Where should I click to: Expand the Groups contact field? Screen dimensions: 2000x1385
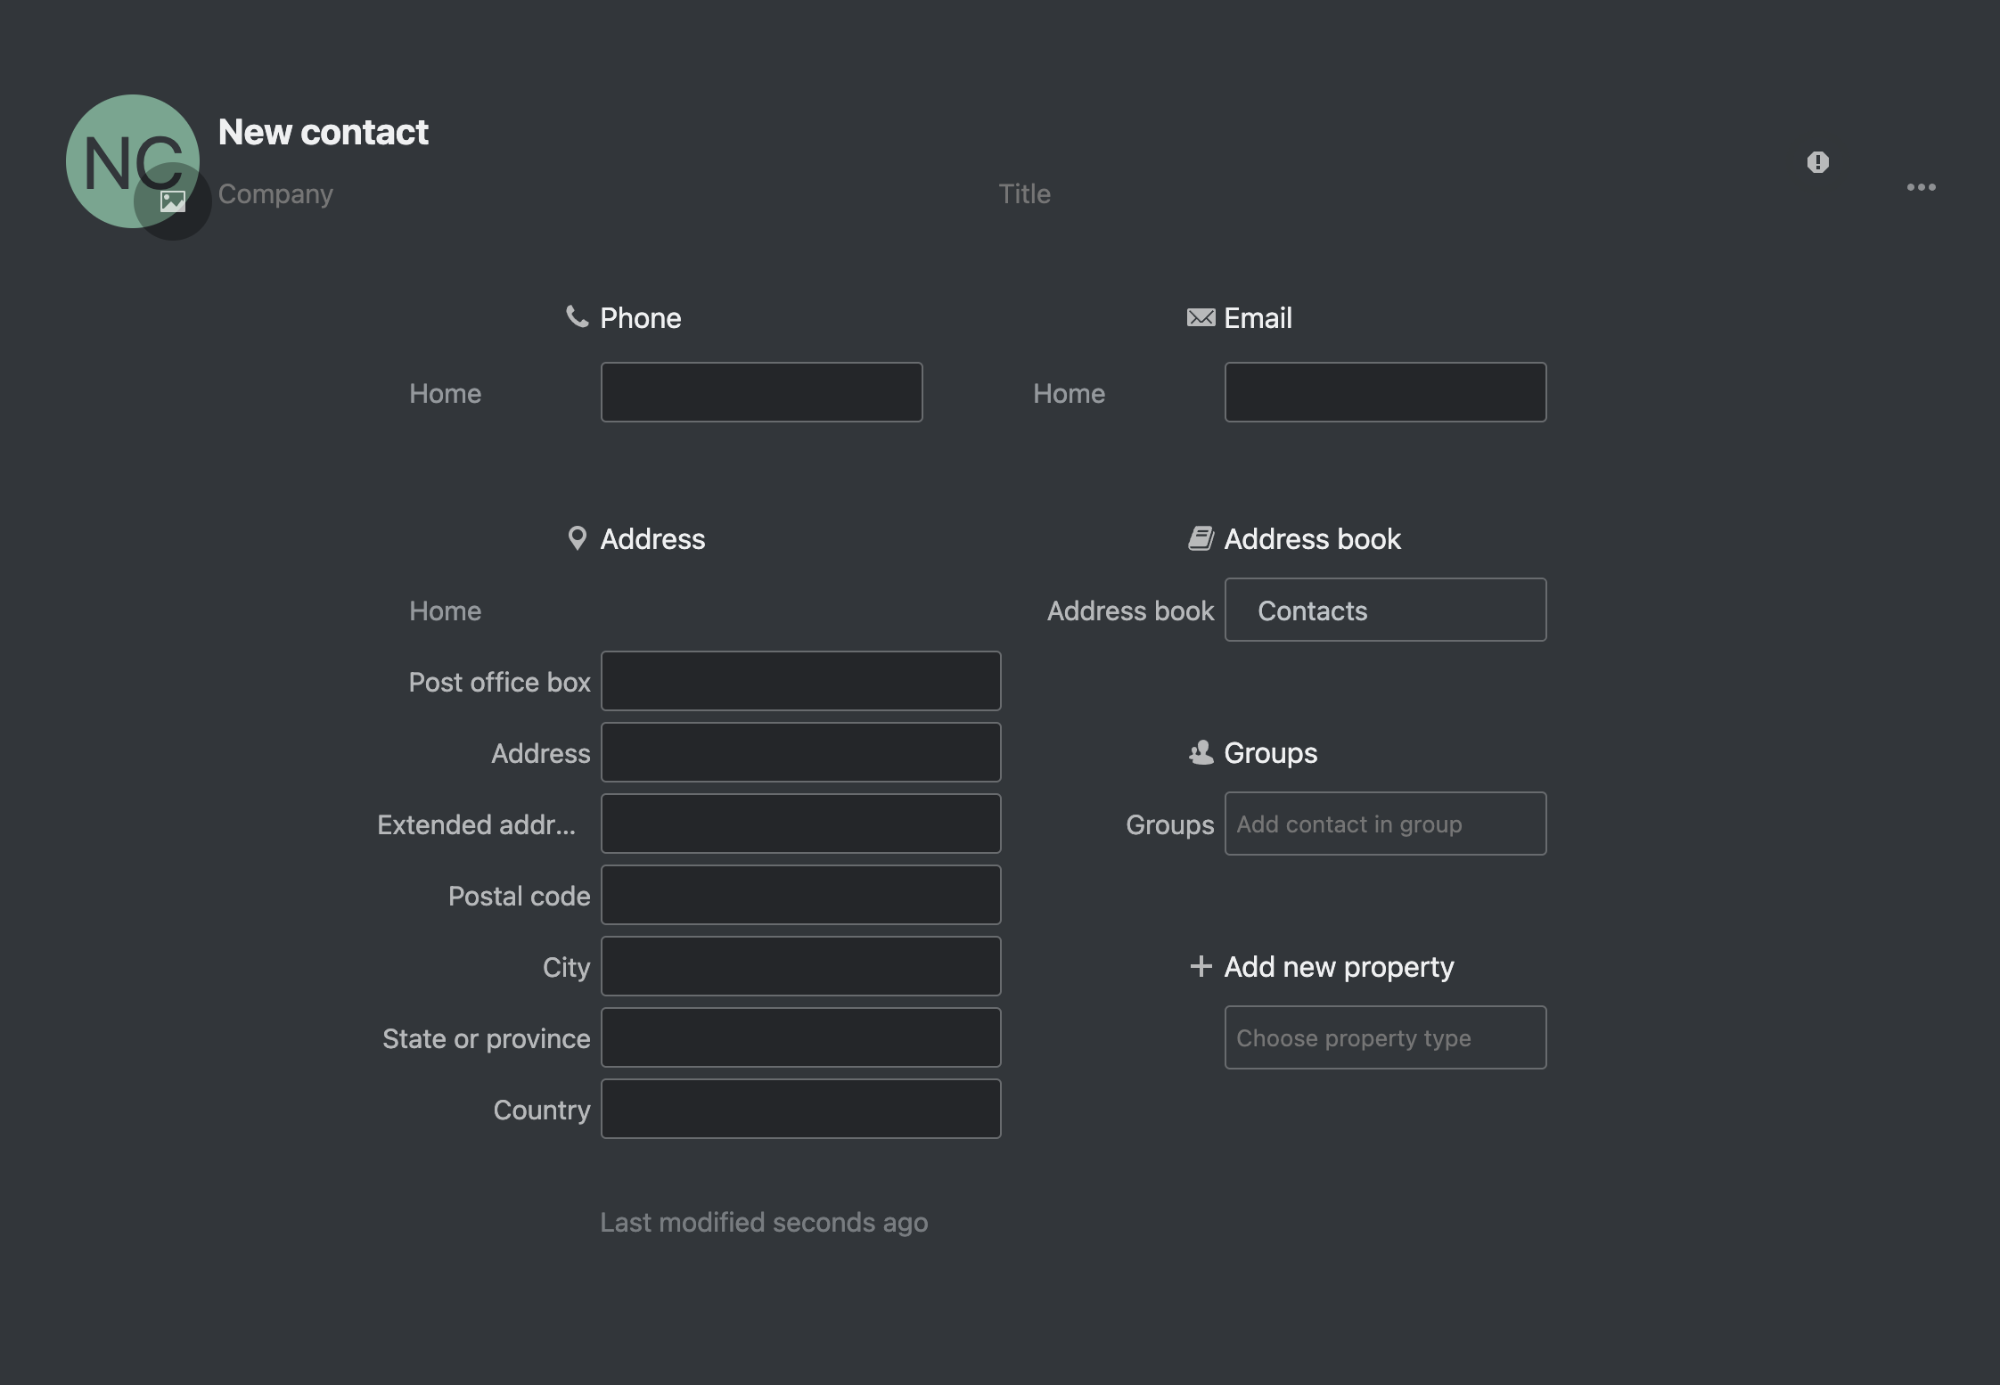1384,823
